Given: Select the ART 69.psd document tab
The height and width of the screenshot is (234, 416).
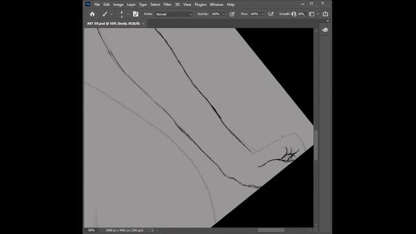Looking at the screenshot, I should [113, 23].
